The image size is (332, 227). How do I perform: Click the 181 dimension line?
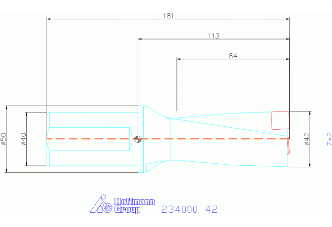click(x=99, y=19)
